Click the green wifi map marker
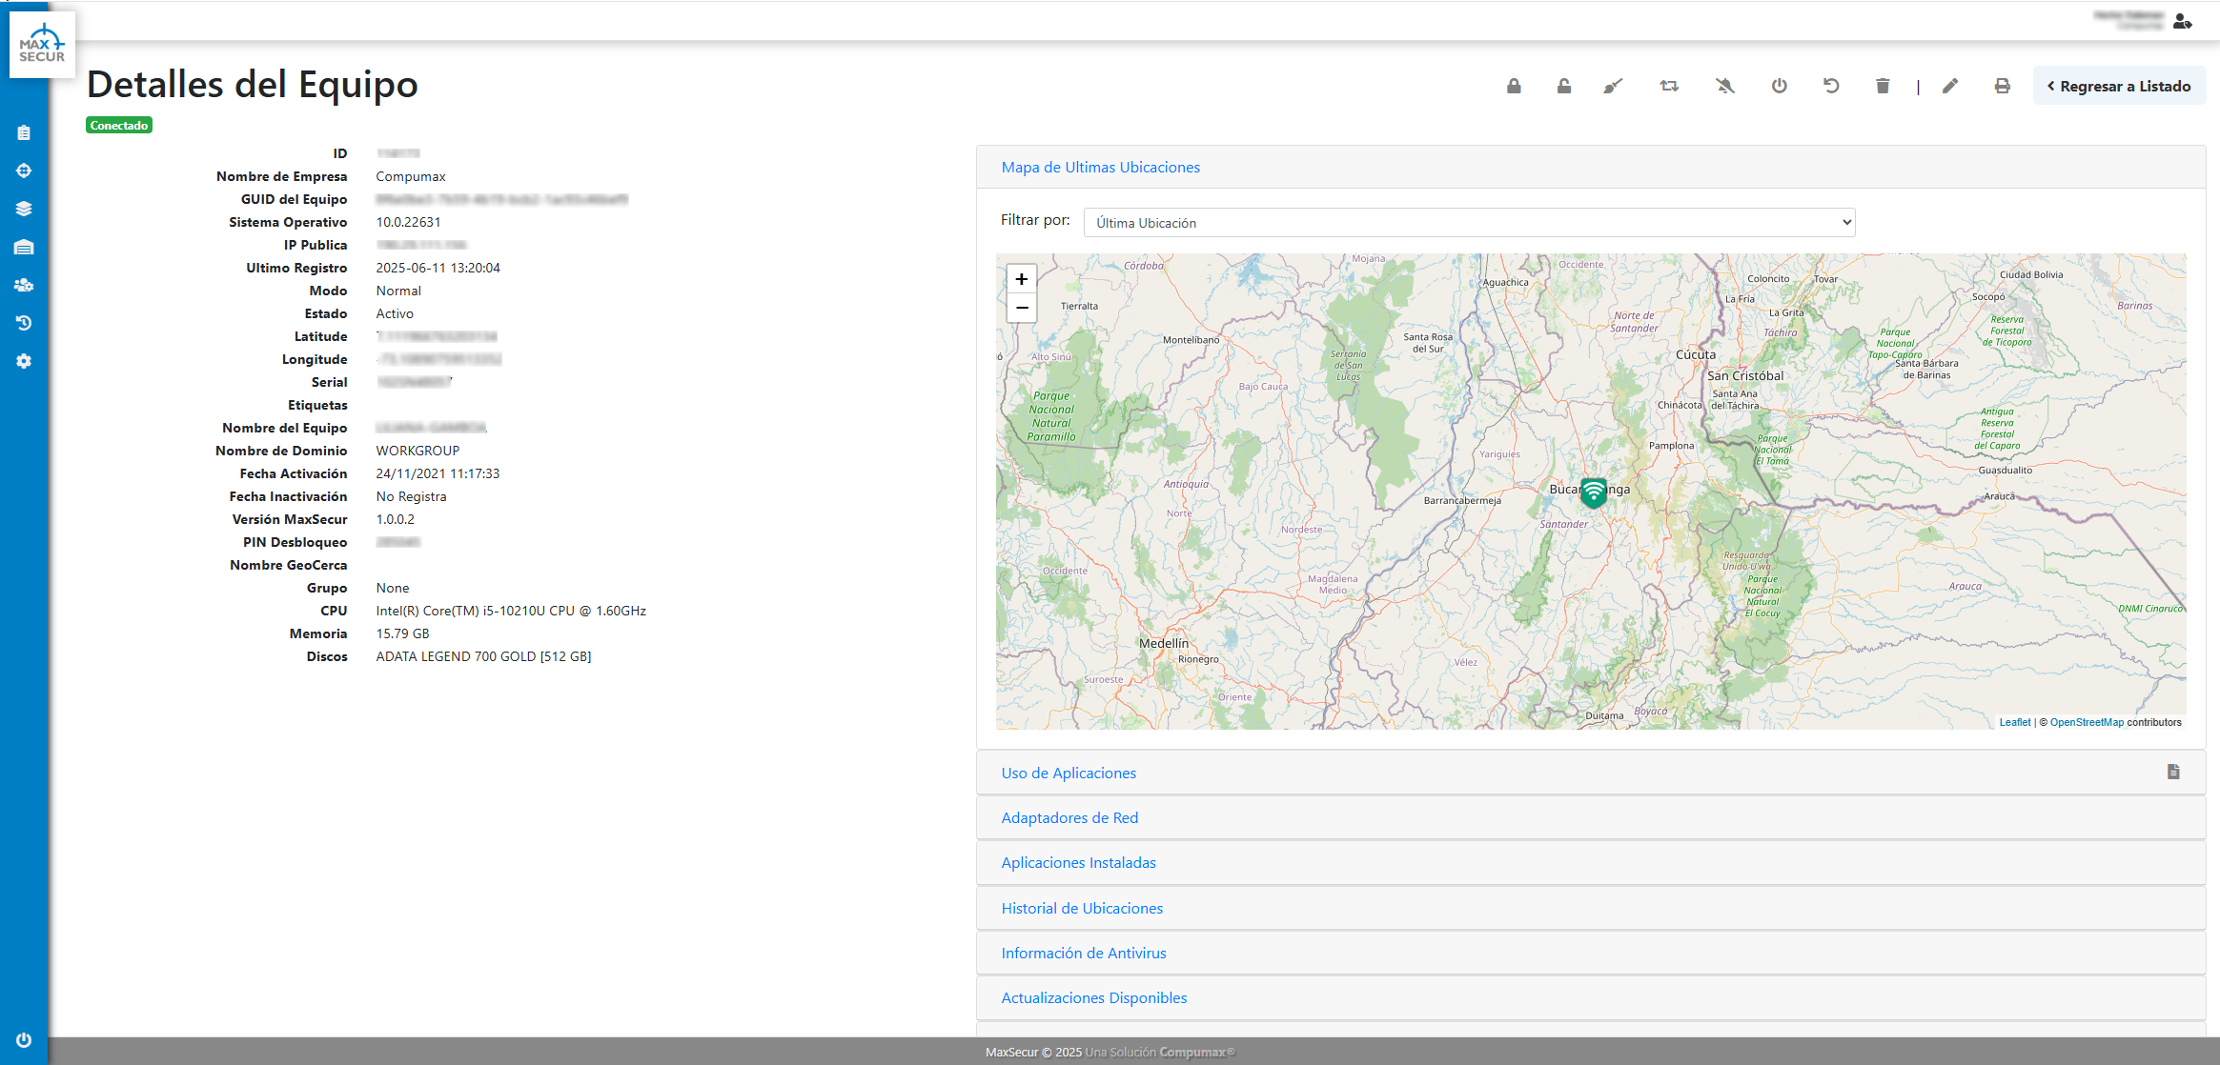 1594,492
